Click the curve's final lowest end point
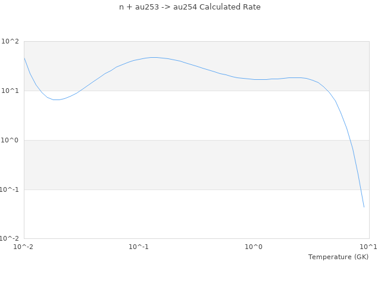The image size is (381, 286). (364, 207)
